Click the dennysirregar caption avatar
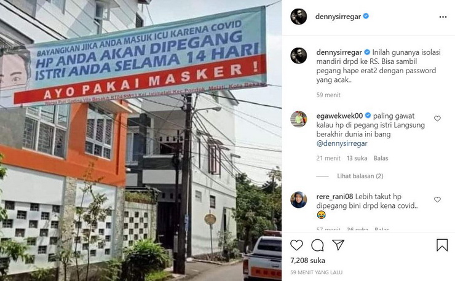 coord(299,55)
